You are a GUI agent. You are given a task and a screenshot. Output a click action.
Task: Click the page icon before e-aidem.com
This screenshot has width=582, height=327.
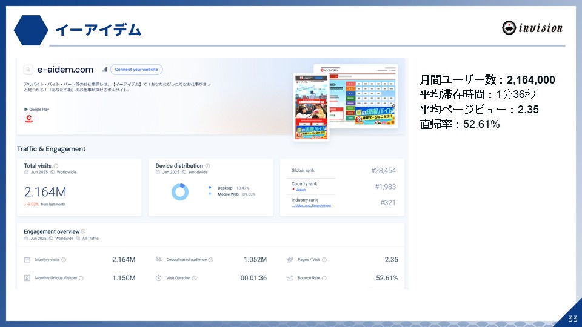point(28,69)
